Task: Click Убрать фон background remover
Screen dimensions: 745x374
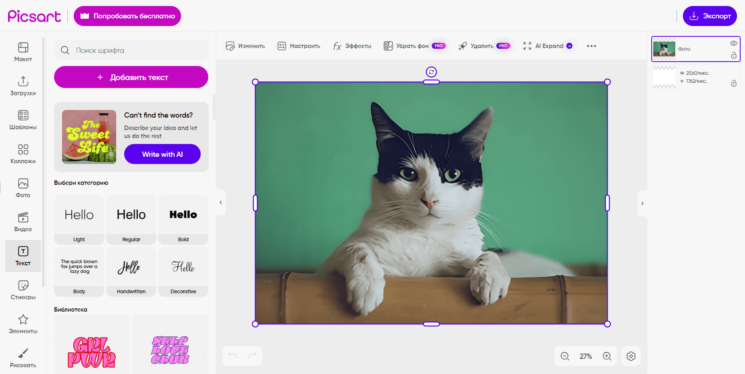Action: (415, 46)
